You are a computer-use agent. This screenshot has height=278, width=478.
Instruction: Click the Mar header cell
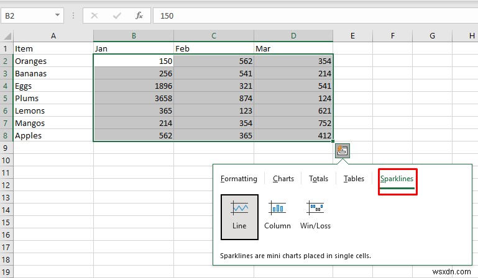[293, 49]
